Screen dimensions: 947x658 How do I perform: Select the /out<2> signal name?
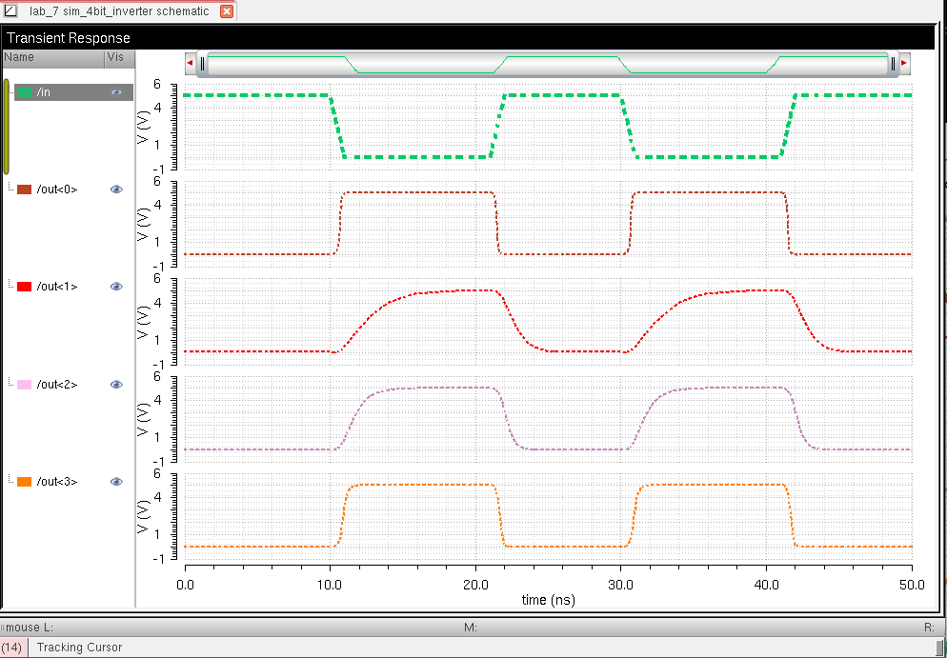point(57,385)
